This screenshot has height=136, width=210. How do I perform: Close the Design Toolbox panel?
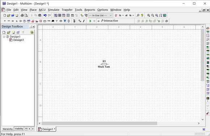coord(33,27)
